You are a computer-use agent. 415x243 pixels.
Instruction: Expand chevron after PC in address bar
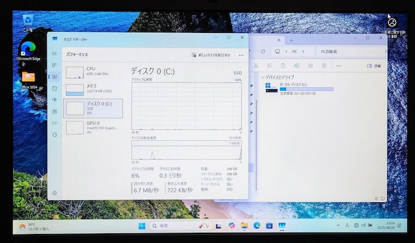point(303,52)
